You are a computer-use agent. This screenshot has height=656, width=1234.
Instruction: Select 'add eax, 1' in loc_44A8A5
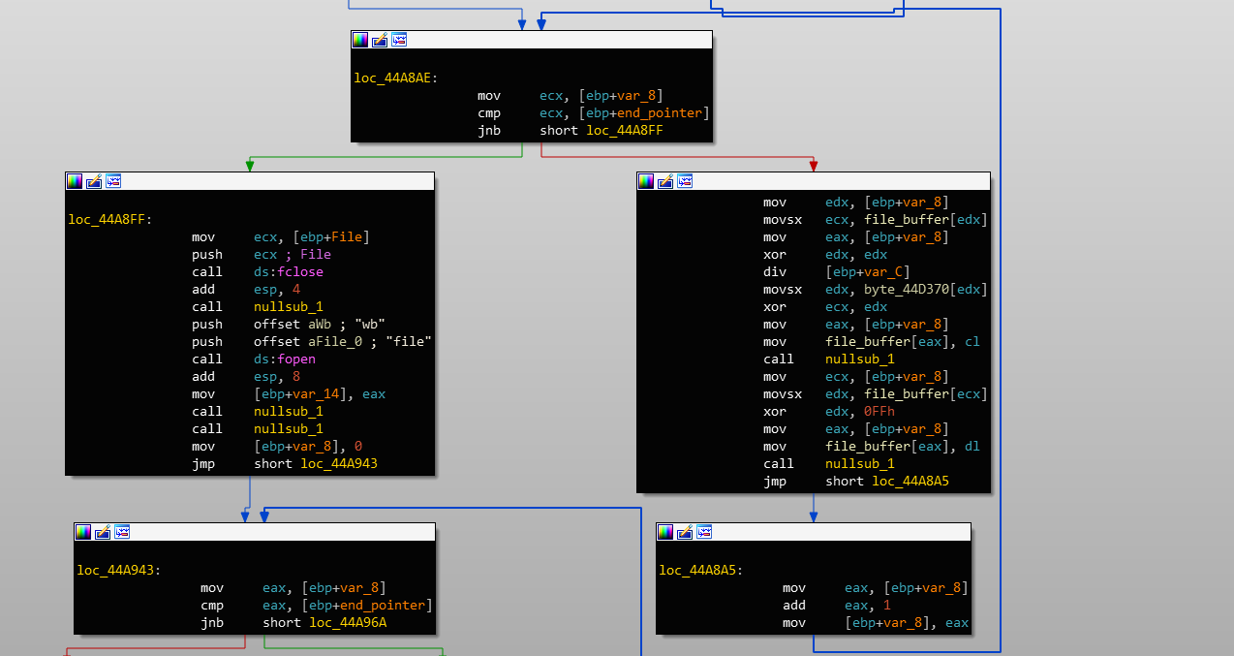pyautogui.click(x=837, y=606)
